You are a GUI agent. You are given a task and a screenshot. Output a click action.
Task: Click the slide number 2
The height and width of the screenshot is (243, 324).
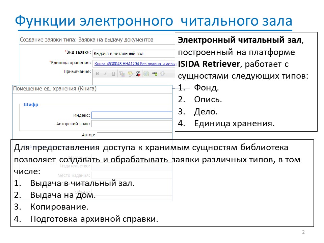point(303,232)
